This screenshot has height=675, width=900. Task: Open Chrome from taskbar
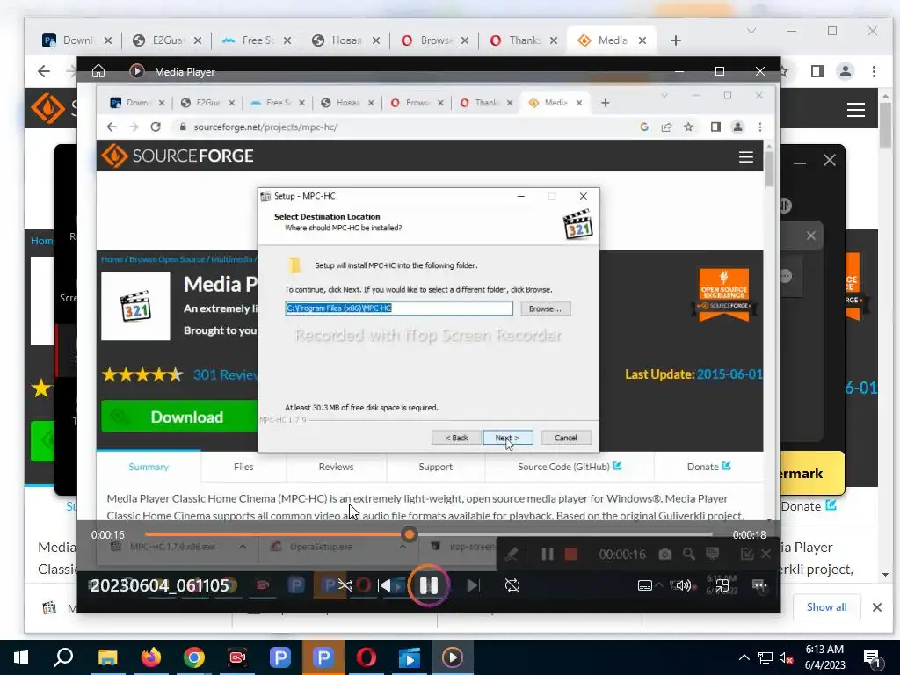coord(193,657)
